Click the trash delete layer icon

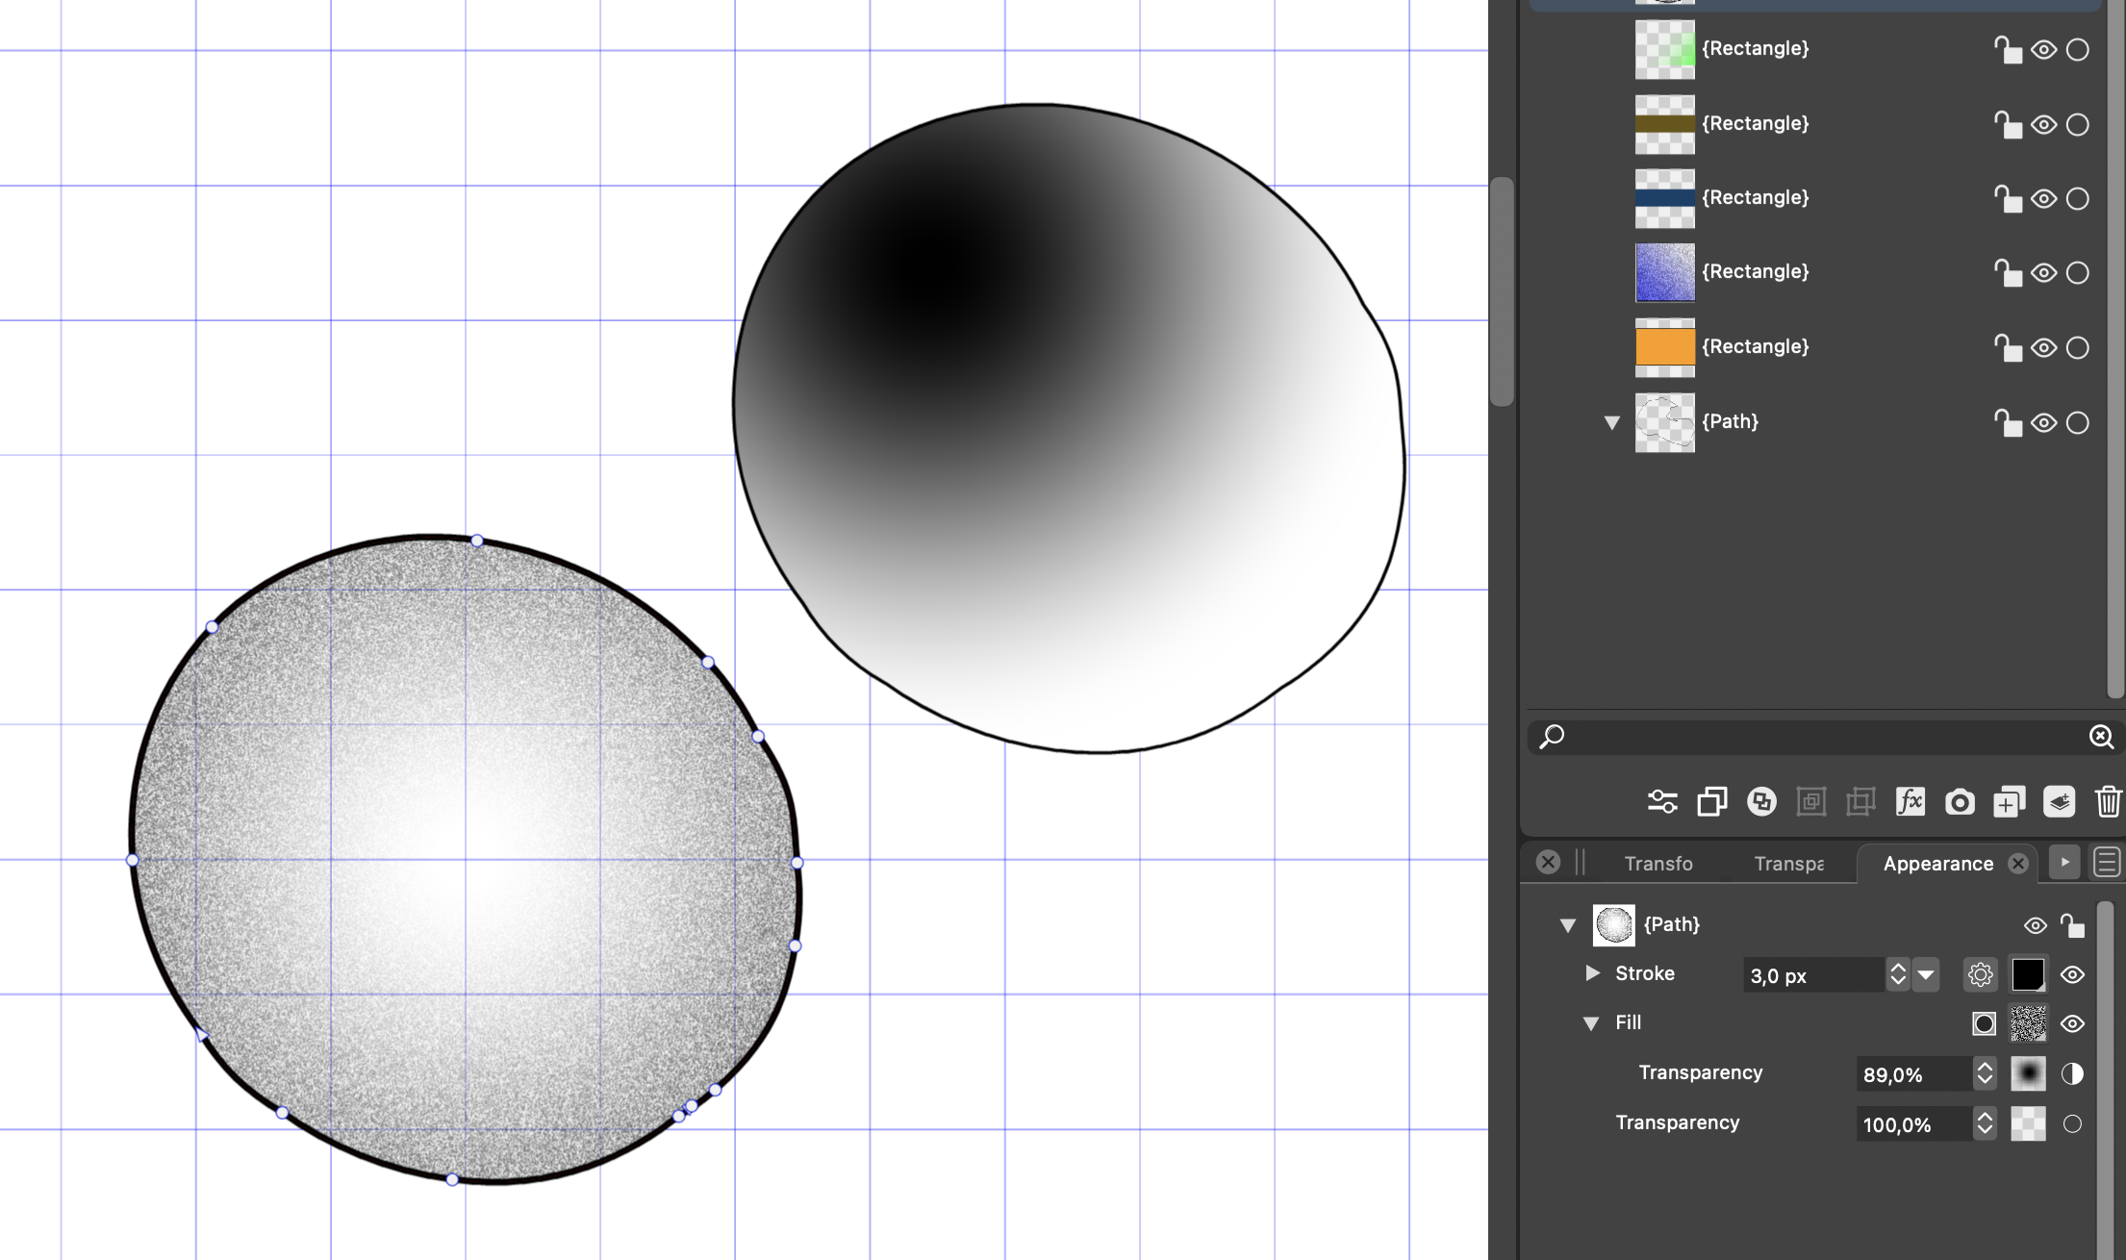2108,801
